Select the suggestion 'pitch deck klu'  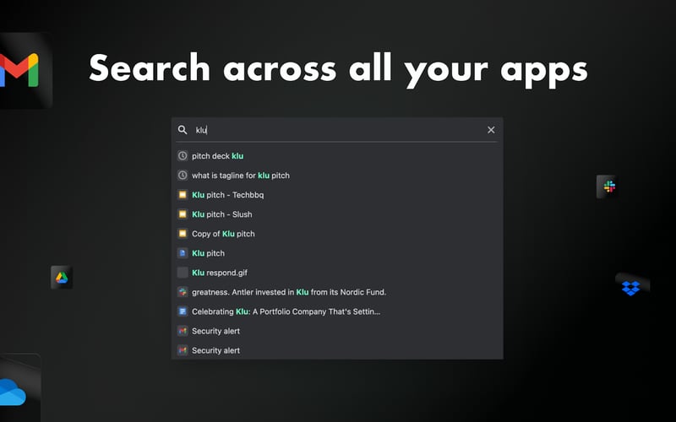point(218,156)
